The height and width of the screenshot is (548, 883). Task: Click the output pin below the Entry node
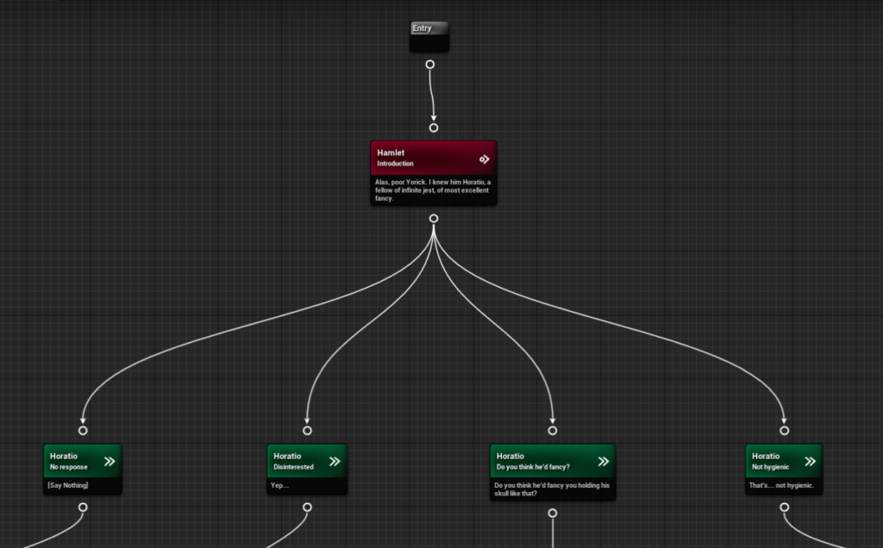[x=429, y=64]
